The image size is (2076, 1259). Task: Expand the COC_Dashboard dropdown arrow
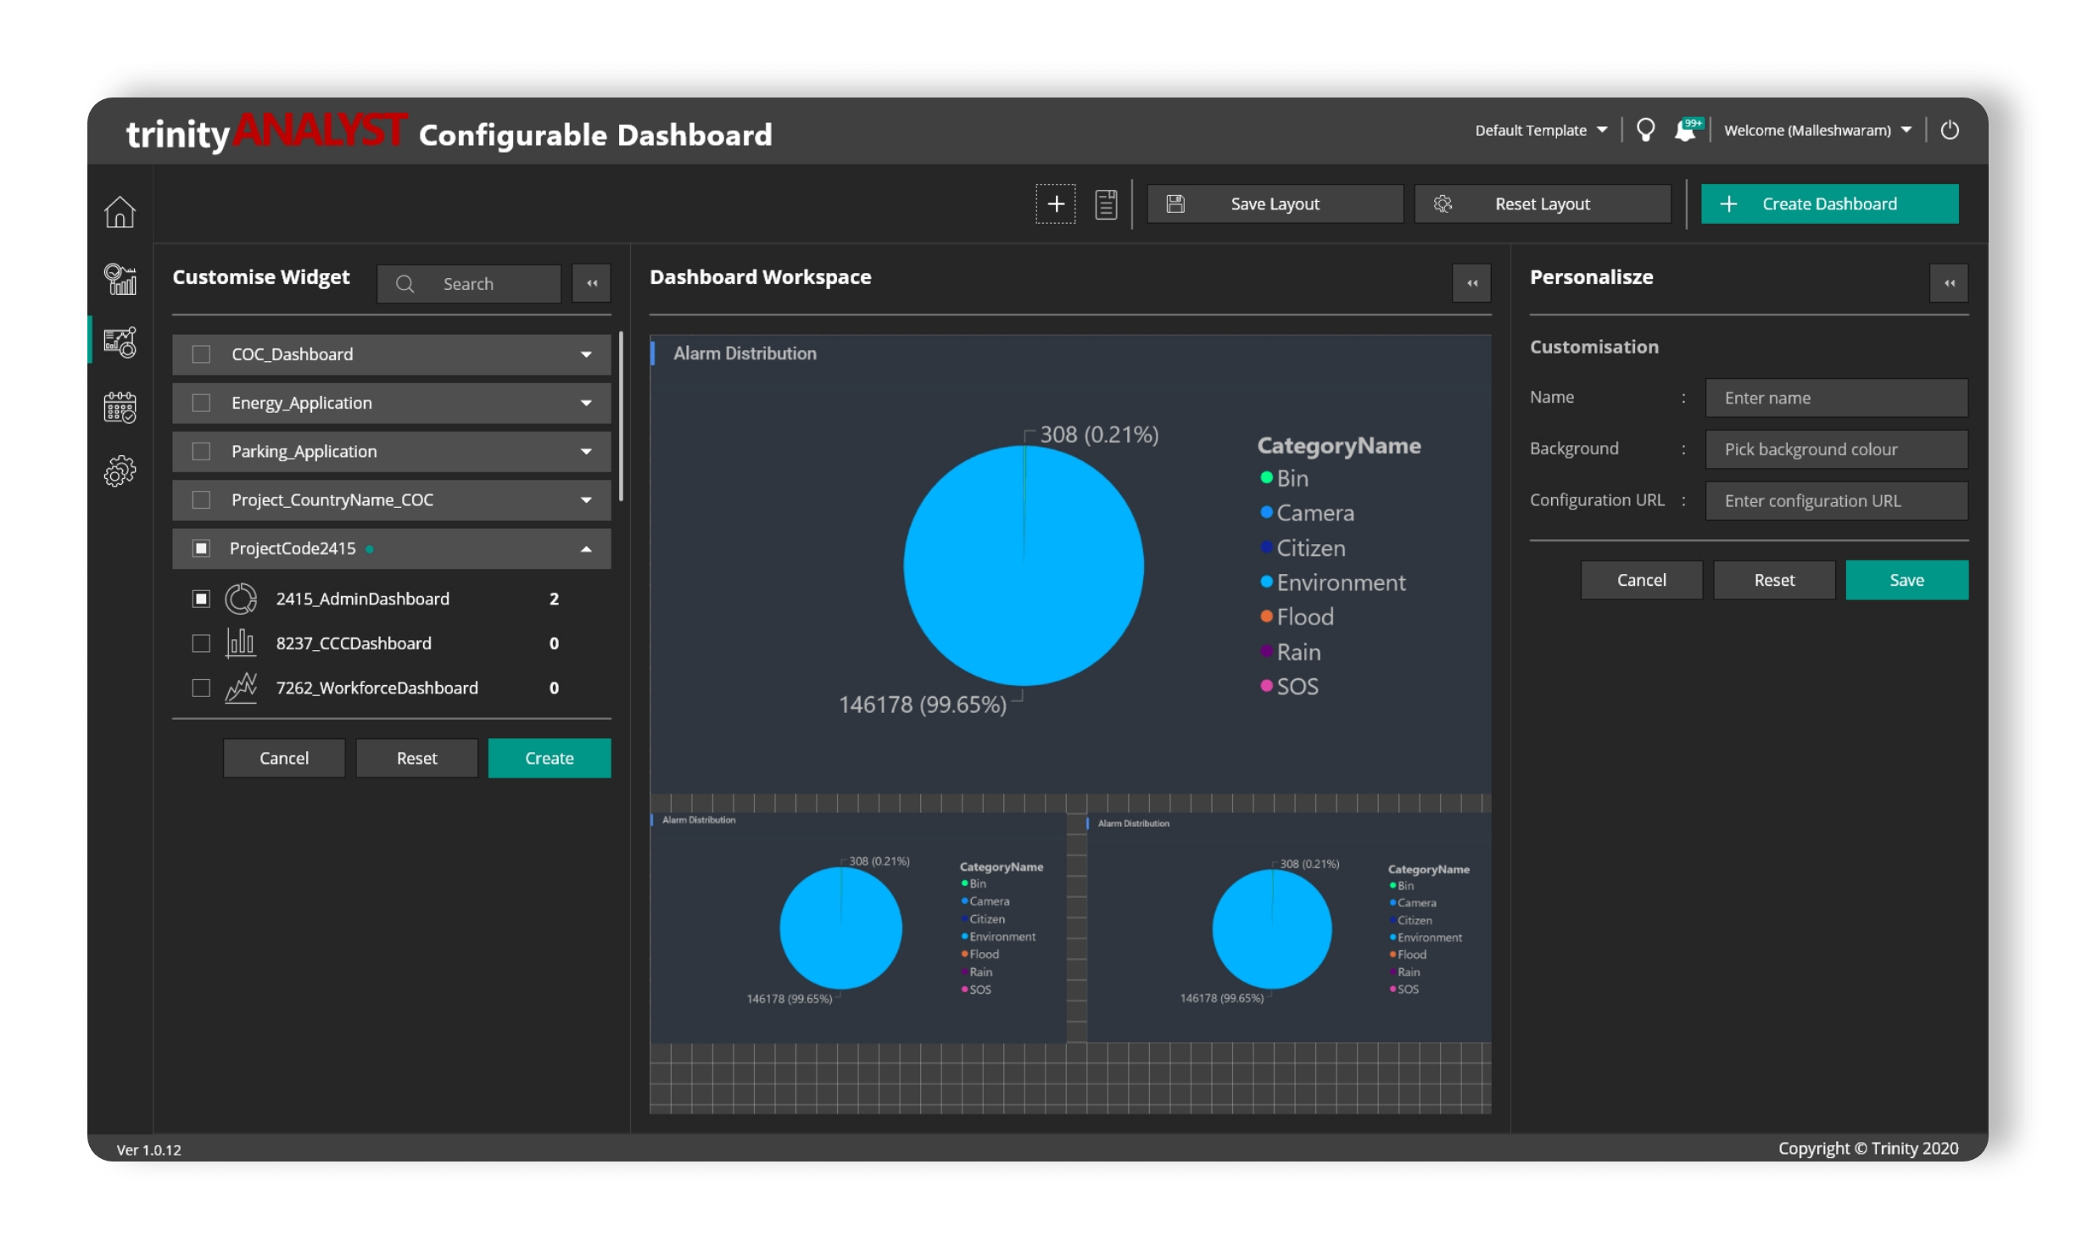[586, 354]
